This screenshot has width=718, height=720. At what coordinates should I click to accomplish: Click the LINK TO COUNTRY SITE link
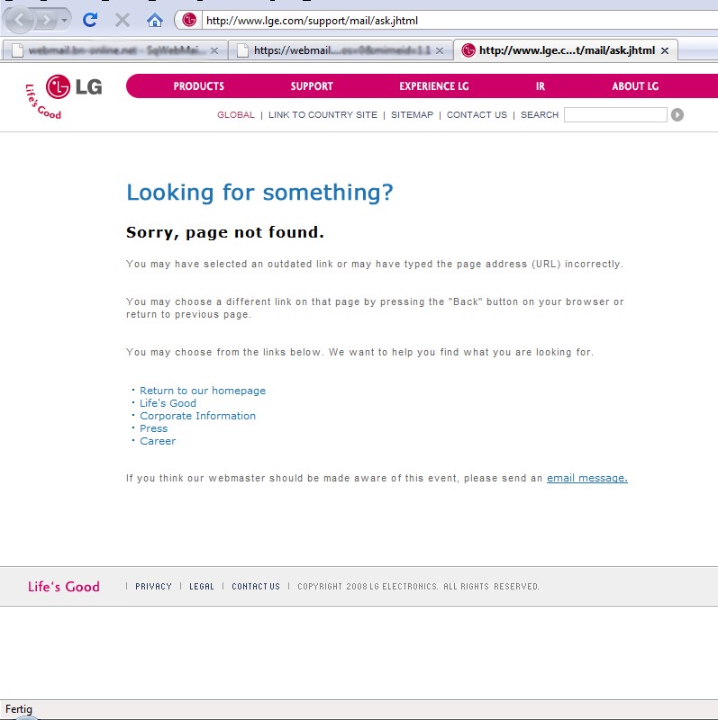323,115
